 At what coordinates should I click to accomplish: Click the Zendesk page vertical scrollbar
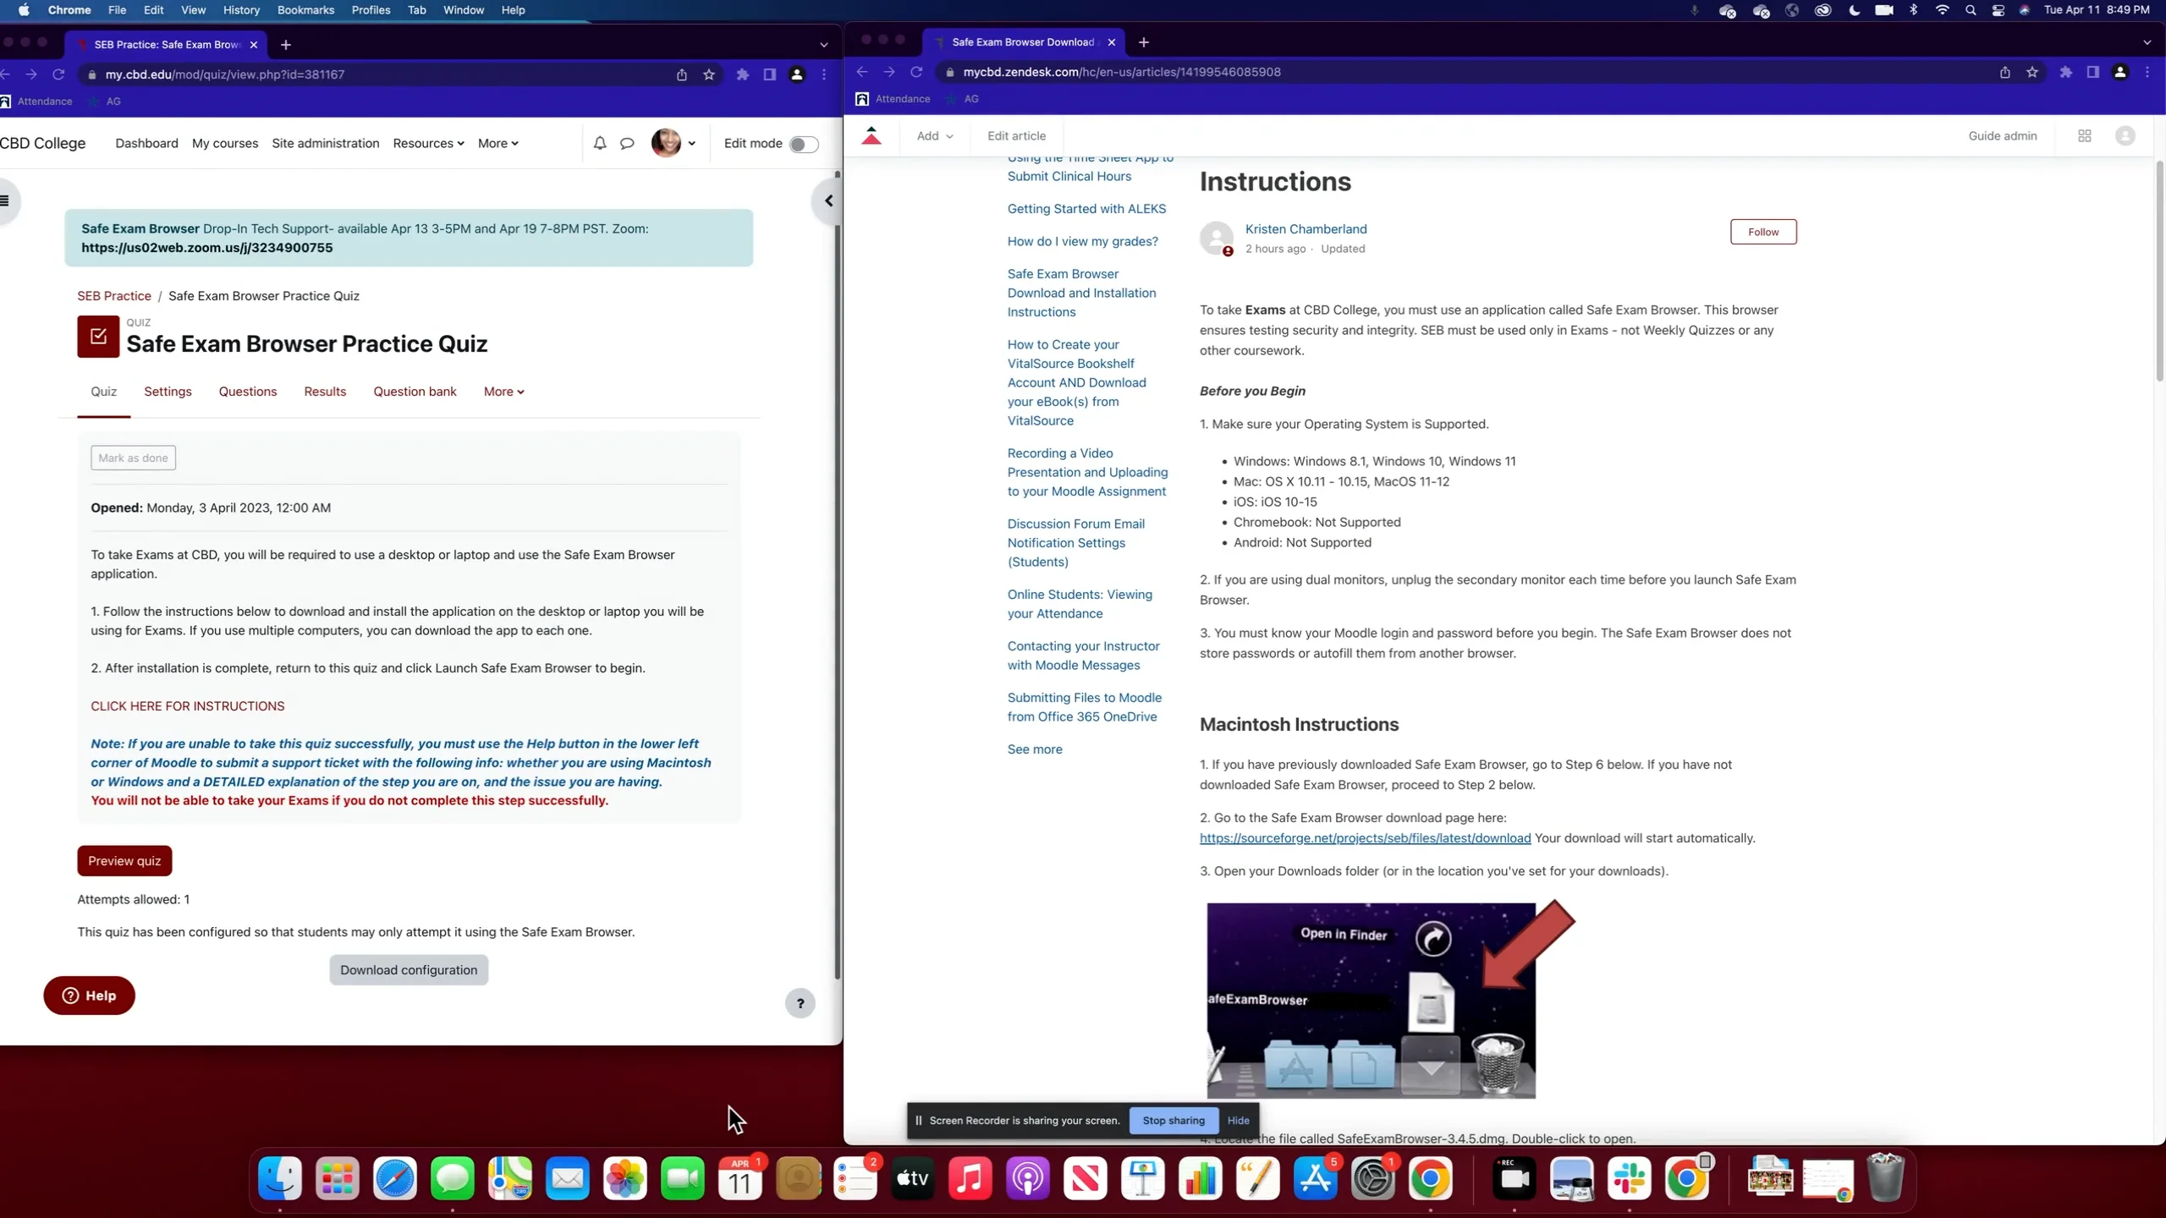point(2158,271)
